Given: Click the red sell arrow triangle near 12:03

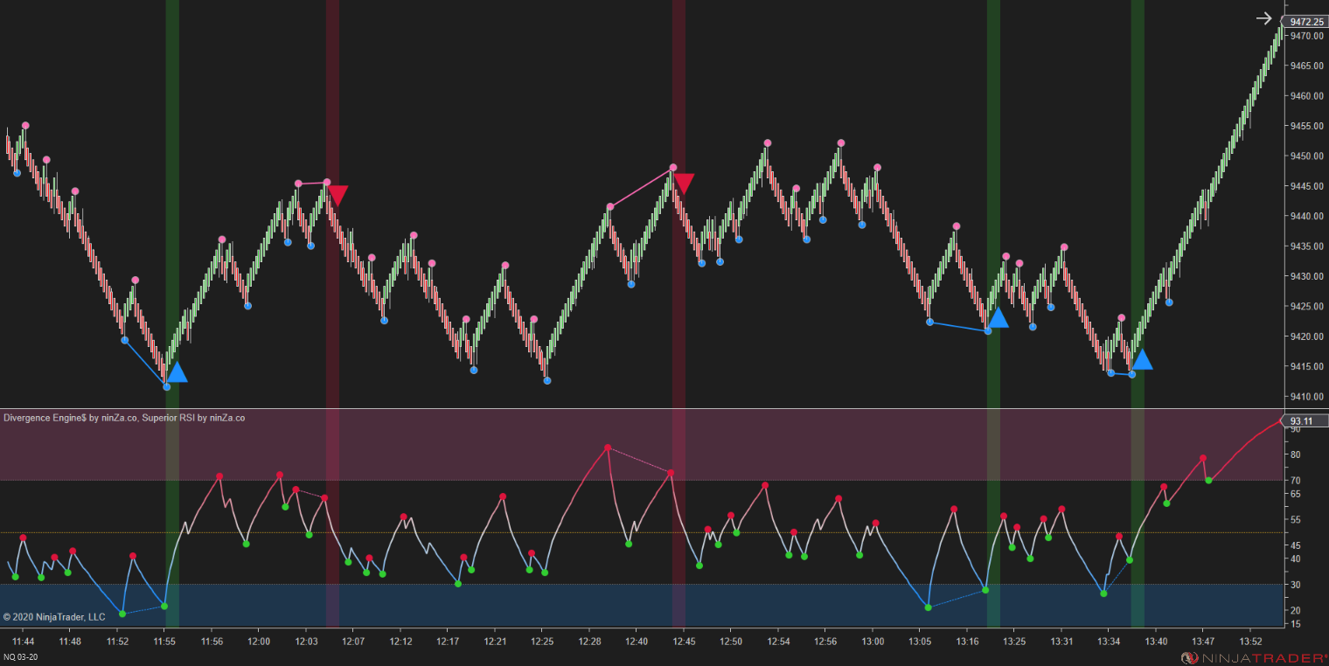Looking at the screenshot, I should point(337,194).
